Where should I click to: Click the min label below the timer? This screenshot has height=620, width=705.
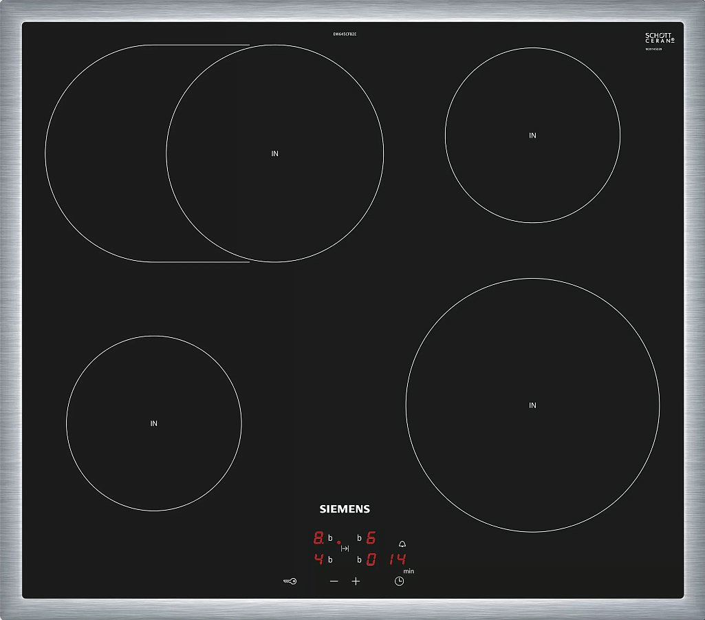409,571
